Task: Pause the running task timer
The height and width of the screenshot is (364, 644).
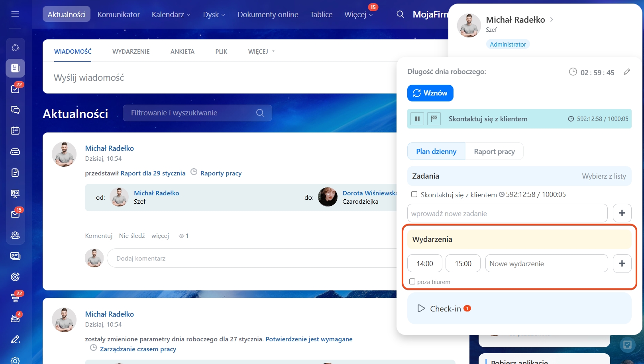Action: (x=417, y=119)
